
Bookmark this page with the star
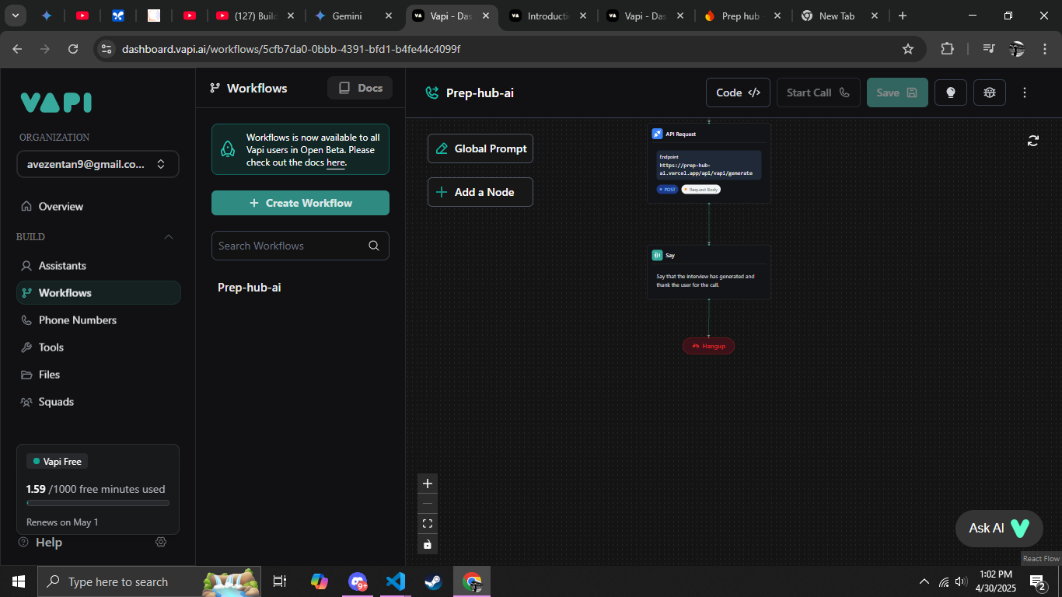[x=907, y=49]
